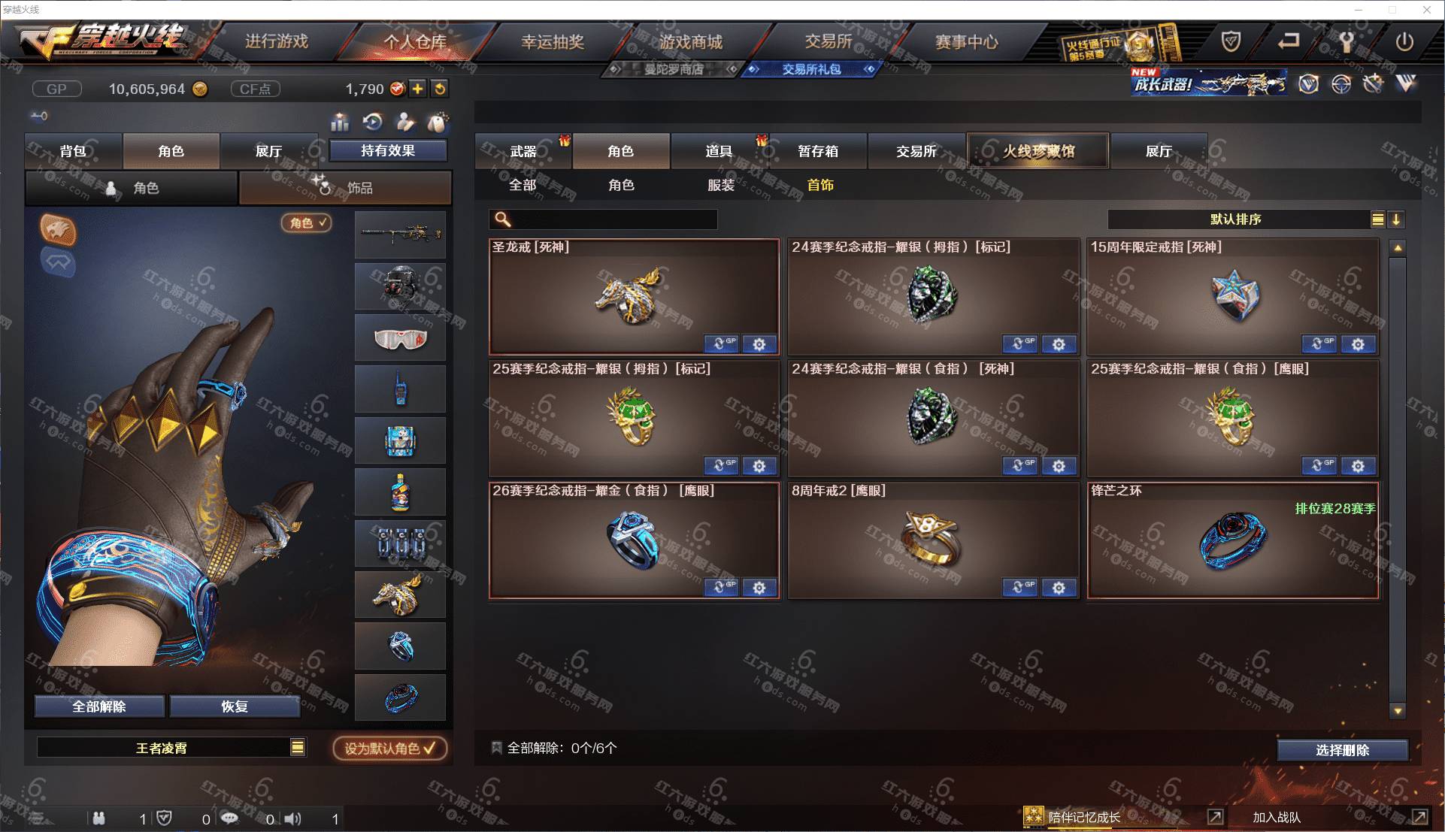Click the refresh icon beside CF points
Viewport: 1445px width, 832px height.
(x=440, y=89)
